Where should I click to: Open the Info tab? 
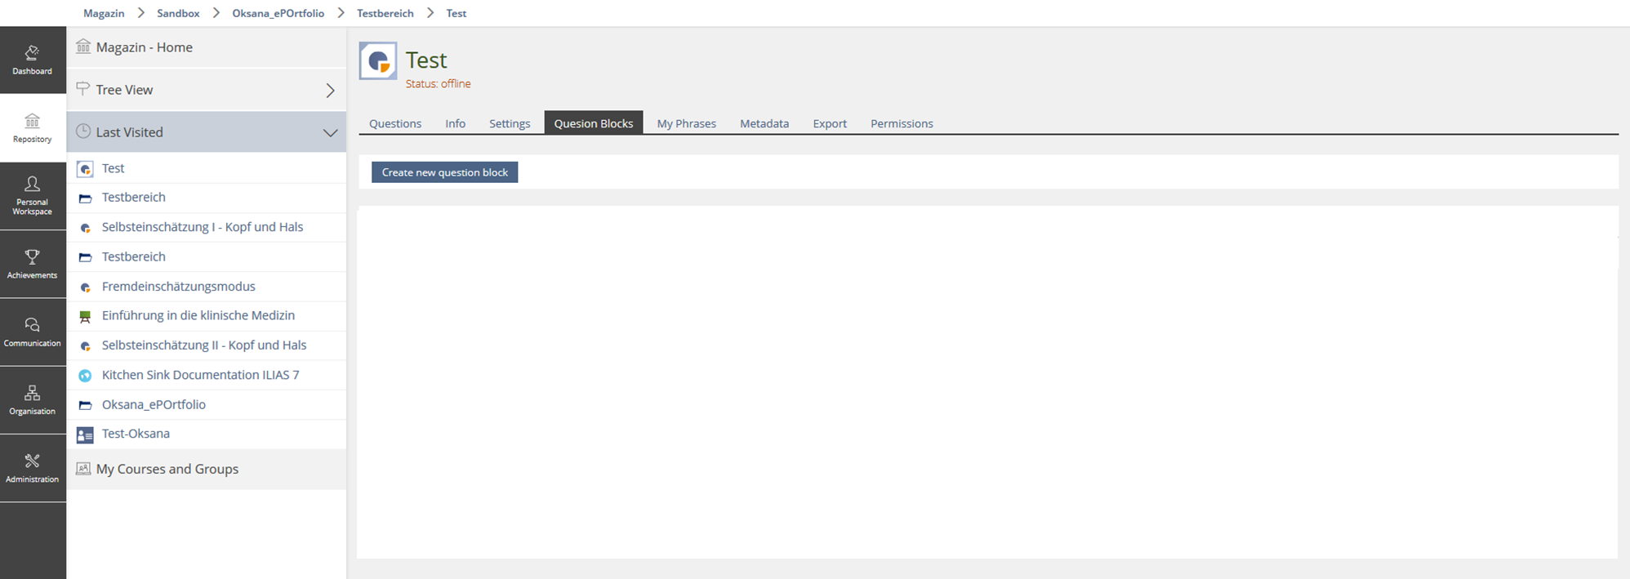(x=455, y=123)
